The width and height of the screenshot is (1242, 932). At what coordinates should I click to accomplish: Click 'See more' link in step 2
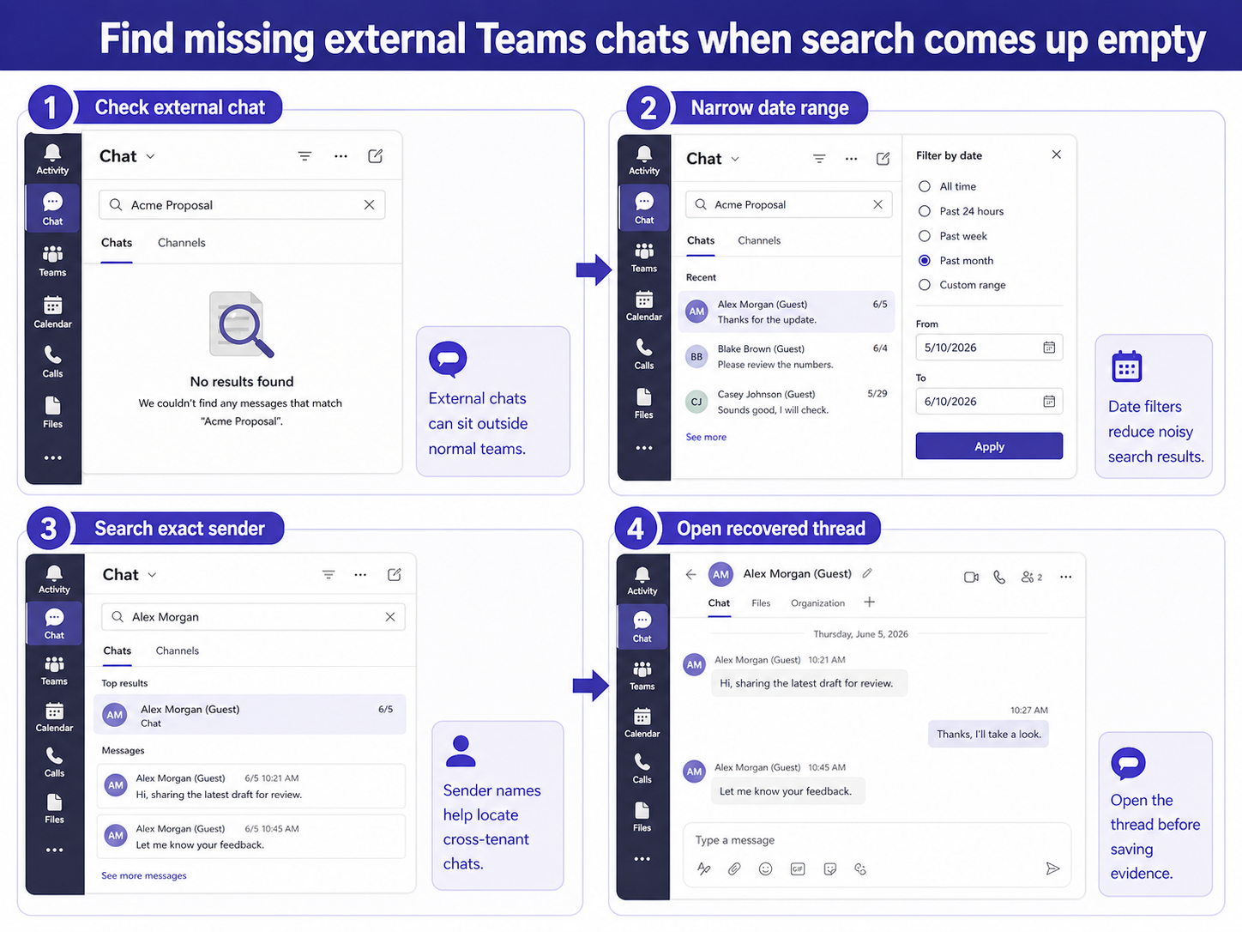coord(706,437)
